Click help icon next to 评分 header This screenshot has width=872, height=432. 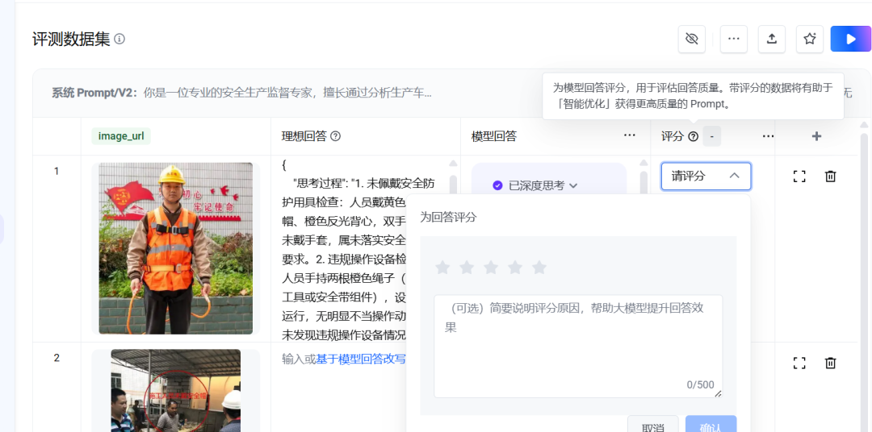click(693, 136)
